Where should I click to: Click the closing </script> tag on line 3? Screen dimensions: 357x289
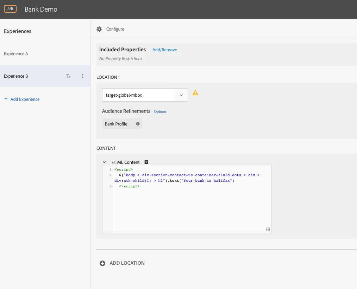coord(129,186)
